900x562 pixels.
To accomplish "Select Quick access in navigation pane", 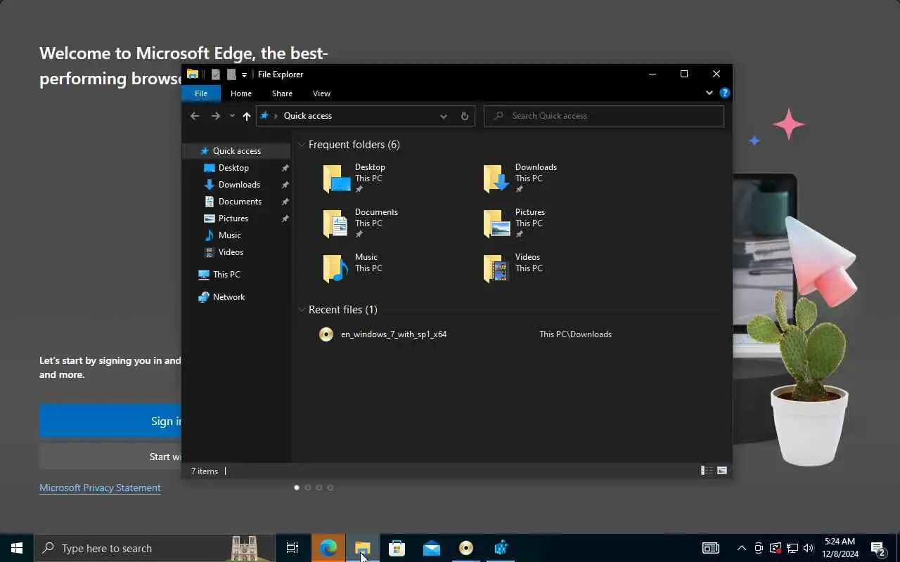I will [237, 151].
